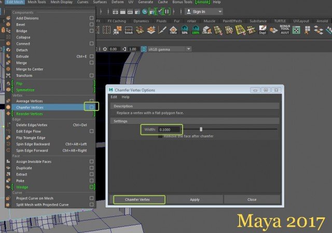
Task: Switch to the UVLayout shelf tab
Action: (x=301, y=21)
